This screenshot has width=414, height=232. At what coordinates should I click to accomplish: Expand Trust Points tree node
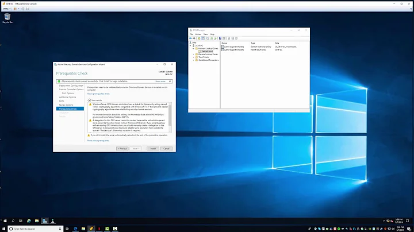click(x=193, y=57)
